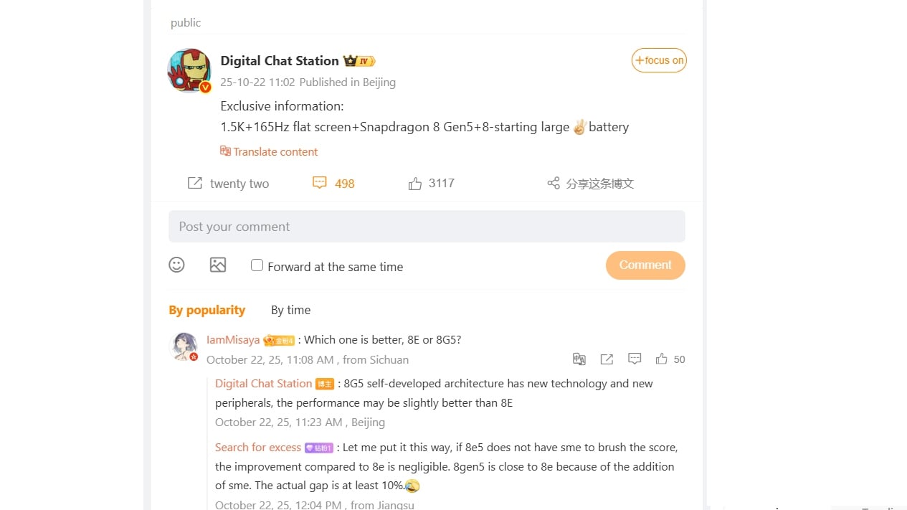Click the Translate content link
The image size is (907, 510).
[x=269, y=151]
